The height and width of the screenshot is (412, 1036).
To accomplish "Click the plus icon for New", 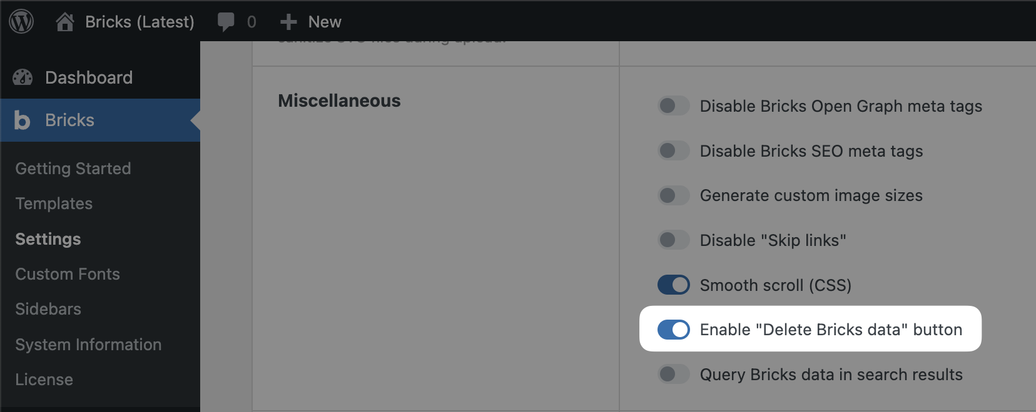I will pos(288,22).
